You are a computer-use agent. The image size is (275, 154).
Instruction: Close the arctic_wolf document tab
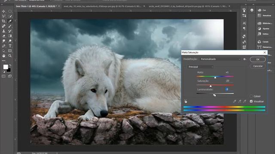(x=229, y=6)
